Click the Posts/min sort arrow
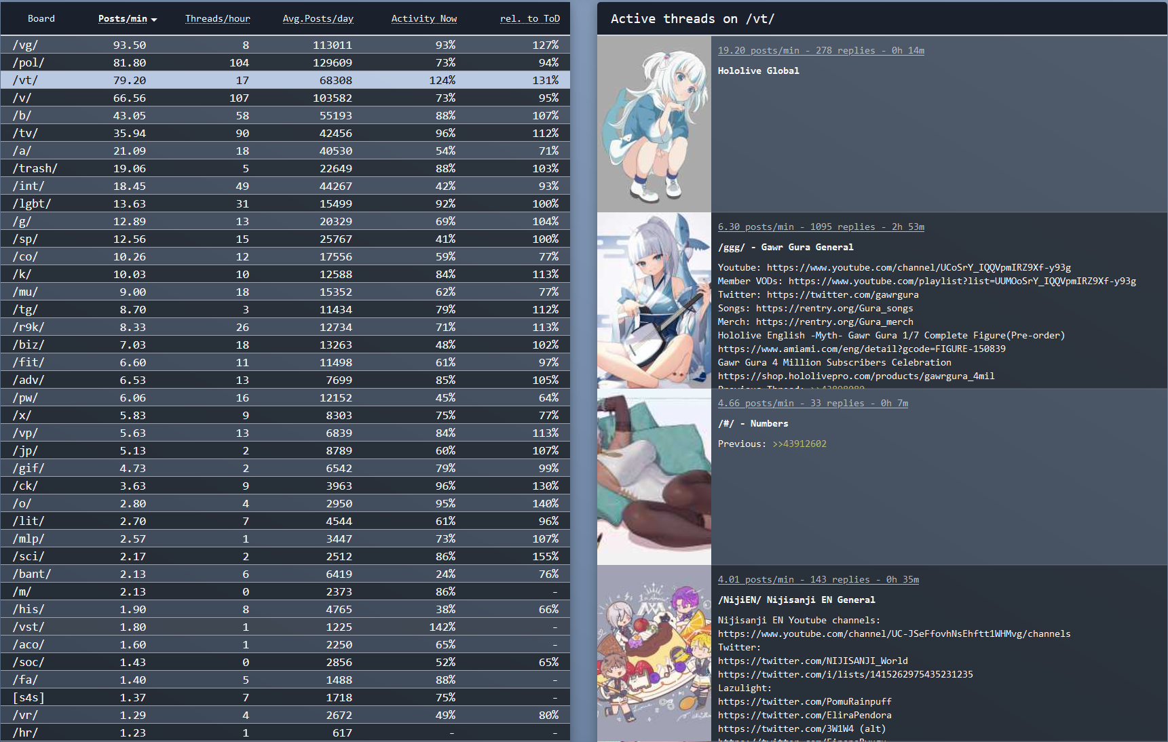 (x=154, y=20)
